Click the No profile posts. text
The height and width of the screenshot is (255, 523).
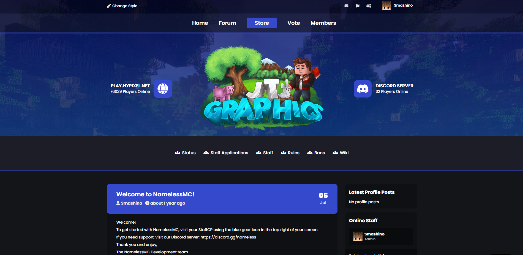point(364,202)
